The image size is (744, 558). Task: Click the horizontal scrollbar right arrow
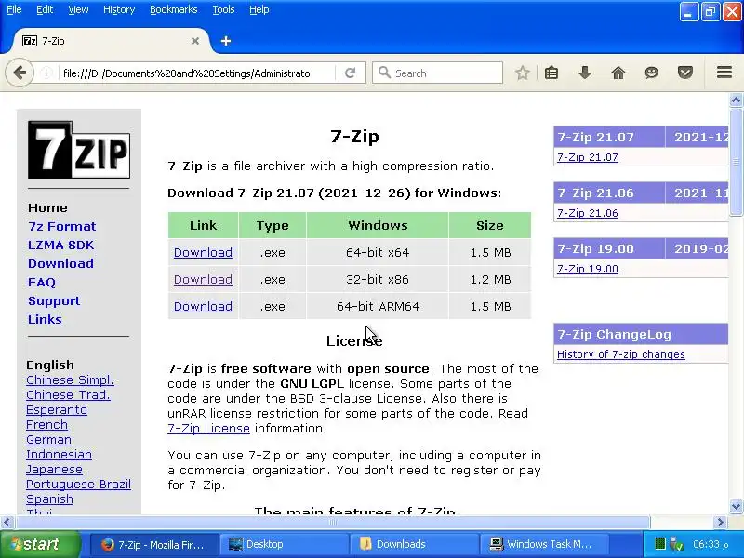721,523
